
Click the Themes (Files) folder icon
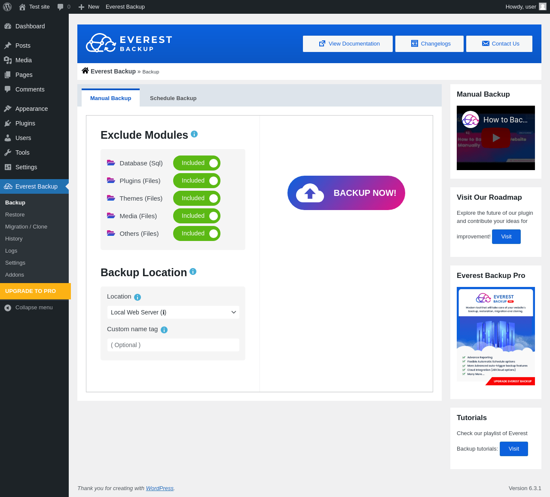111,198
